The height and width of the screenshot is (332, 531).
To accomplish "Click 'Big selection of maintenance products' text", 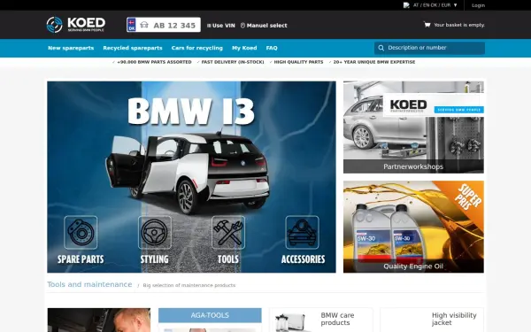I will click(x=189, y=285).
